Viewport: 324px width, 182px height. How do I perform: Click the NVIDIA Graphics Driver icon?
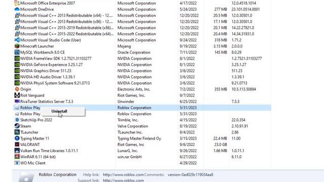pyautogui.click(x=17, y=71)
